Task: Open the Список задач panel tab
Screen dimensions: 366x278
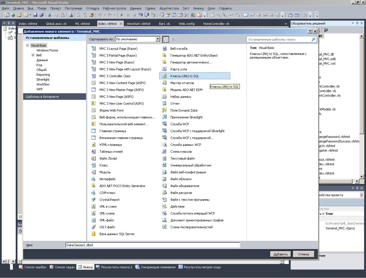Action: coord(62,267)
